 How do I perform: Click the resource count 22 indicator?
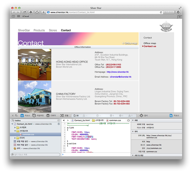[x=76, y=116]
